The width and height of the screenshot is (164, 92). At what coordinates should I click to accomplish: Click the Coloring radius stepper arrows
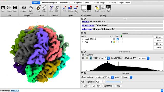tap(104, 82)
